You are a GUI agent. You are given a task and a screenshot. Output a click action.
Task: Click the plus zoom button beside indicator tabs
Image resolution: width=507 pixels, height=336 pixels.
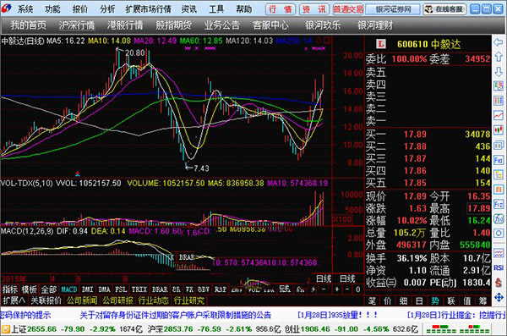337,289
